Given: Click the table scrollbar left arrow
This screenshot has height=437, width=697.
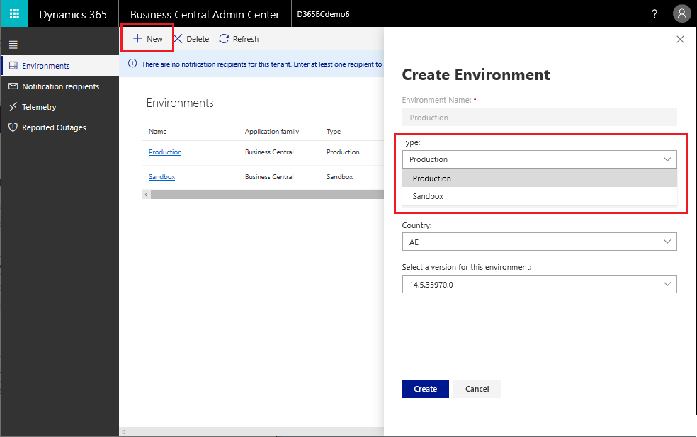Looking at the screenshot, I should click(146, 194).
